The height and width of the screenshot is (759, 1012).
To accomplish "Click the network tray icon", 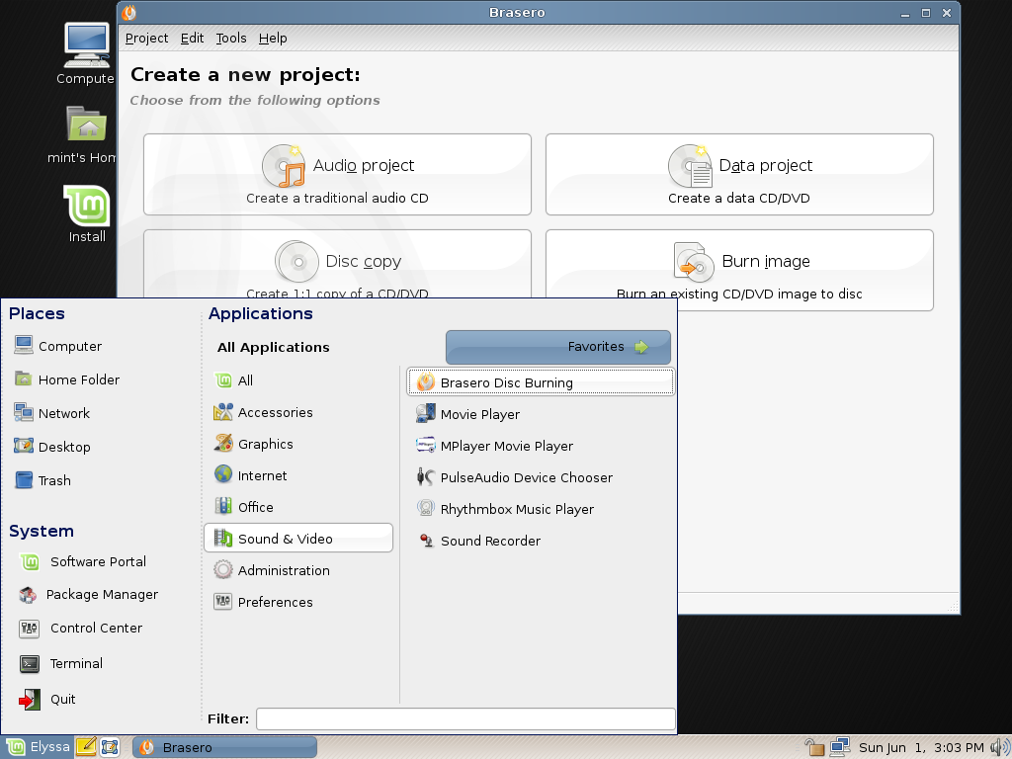I will click(840, 747).
